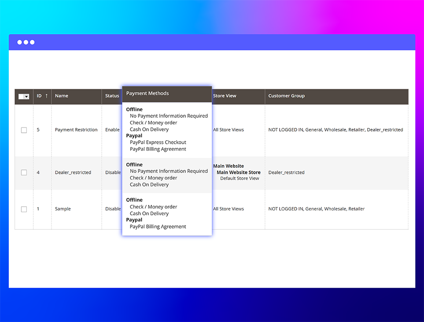Click the ID sort ascending arrow

pos(47,96)
